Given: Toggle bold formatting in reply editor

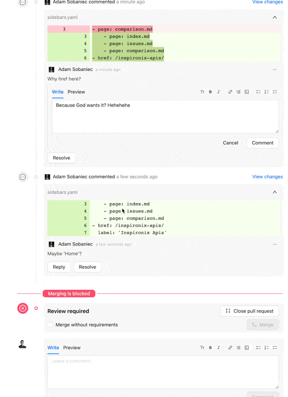Looking at the screenshot, I should pyautogui.click(x=210, y=92).
